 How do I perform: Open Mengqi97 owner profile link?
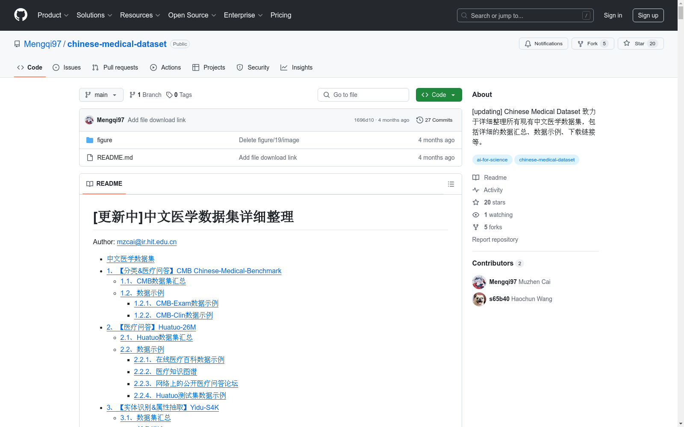click(x=43, y=44)
